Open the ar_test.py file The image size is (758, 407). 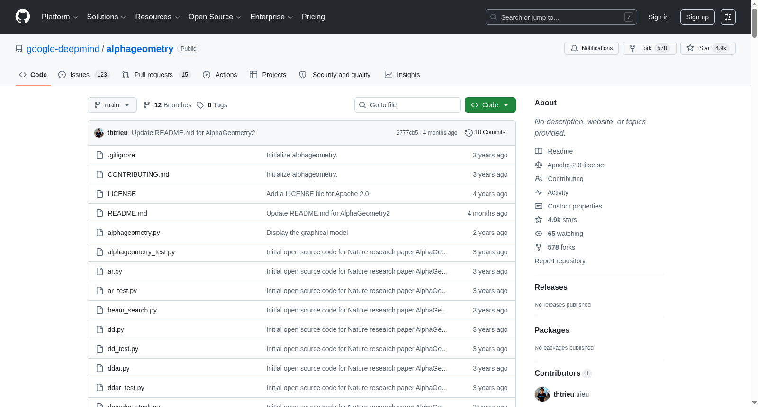click(x=122, y=291)
